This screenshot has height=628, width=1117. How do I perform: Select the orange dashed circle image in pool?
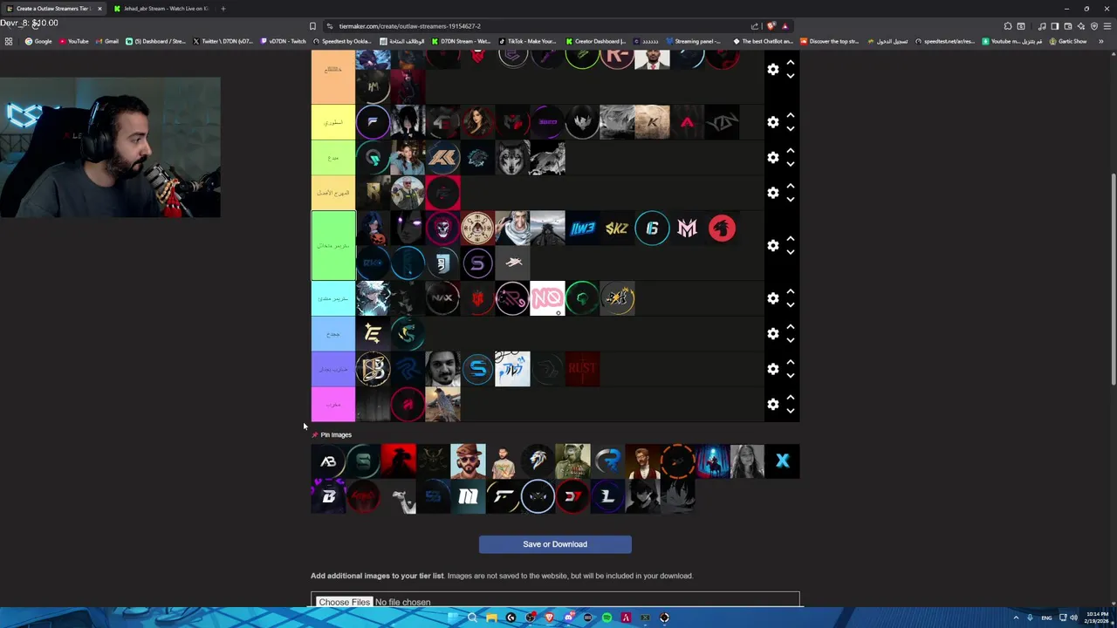pyautogui.click(x=677, y=461)
